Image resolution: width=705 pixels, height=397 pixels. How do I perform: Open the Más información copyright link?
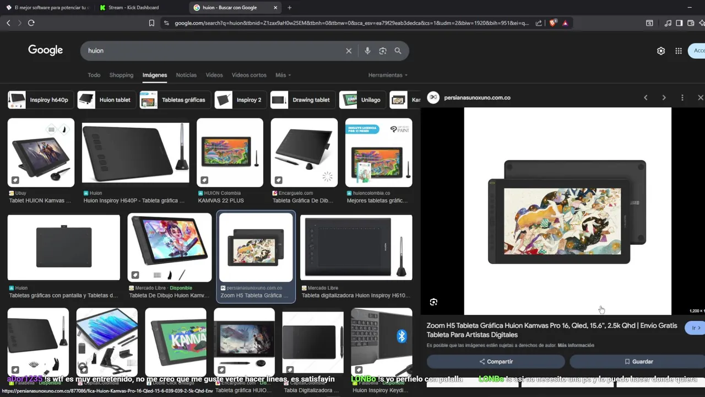point(576,345)
